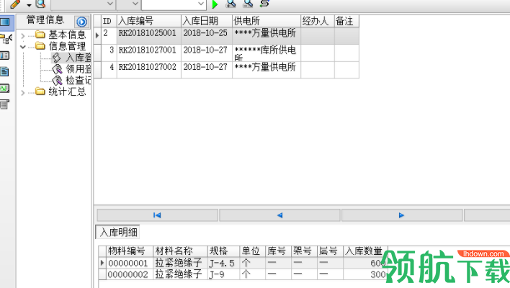Click the add search condition magnifier icon
Viewport: 510px width, 288px height.
click(x=231, y=4)
